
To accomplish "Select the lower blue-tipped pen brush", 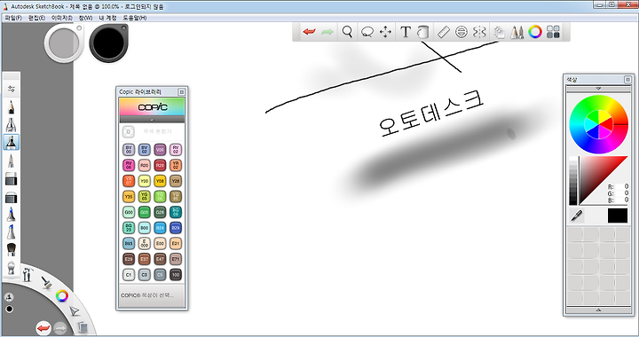I will tap(11, 231).
